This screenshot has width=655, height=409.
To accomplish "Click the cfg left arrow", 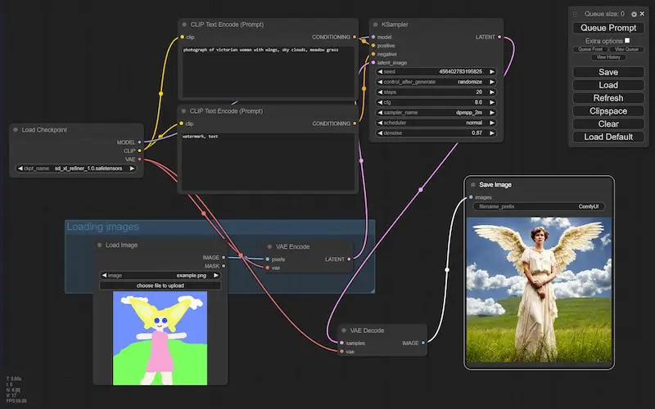I will (x=380, y=102).
